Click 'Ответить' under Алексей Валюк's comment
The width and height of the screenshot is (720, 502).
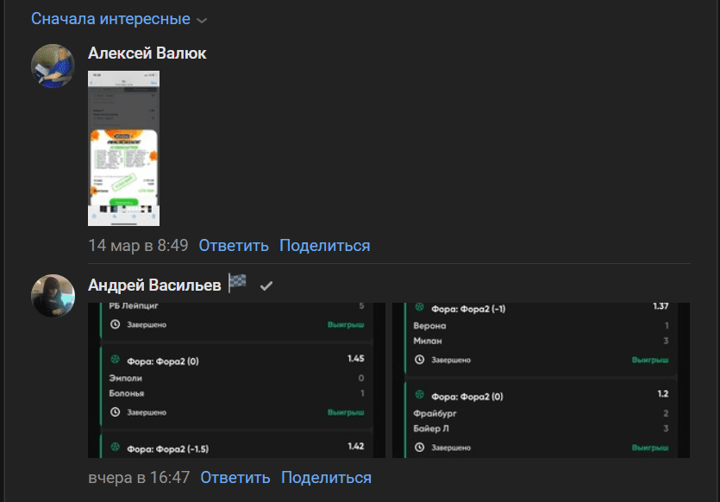(233, 245)
